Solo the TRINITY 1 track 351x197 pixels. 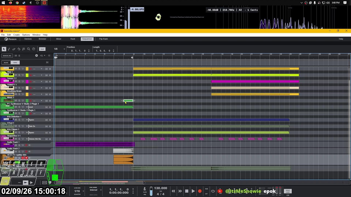[19, 88]
